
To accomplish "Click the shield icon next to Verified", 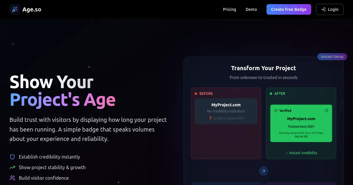I will click(x=276, y=111).
